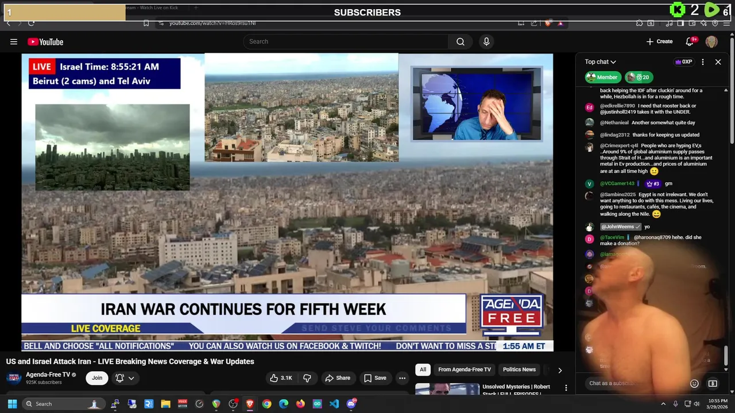Screen dimensions: 735x413
Task: Toggle the channel notification bell
Action: (119, 378)
